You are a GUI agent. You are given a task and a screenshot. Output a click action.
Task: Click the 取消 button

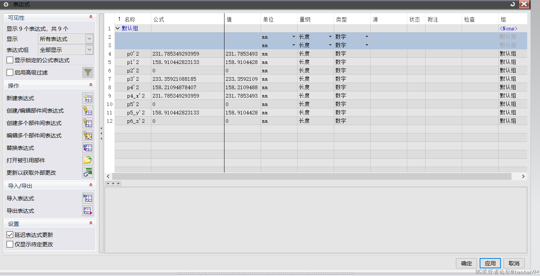514,263
